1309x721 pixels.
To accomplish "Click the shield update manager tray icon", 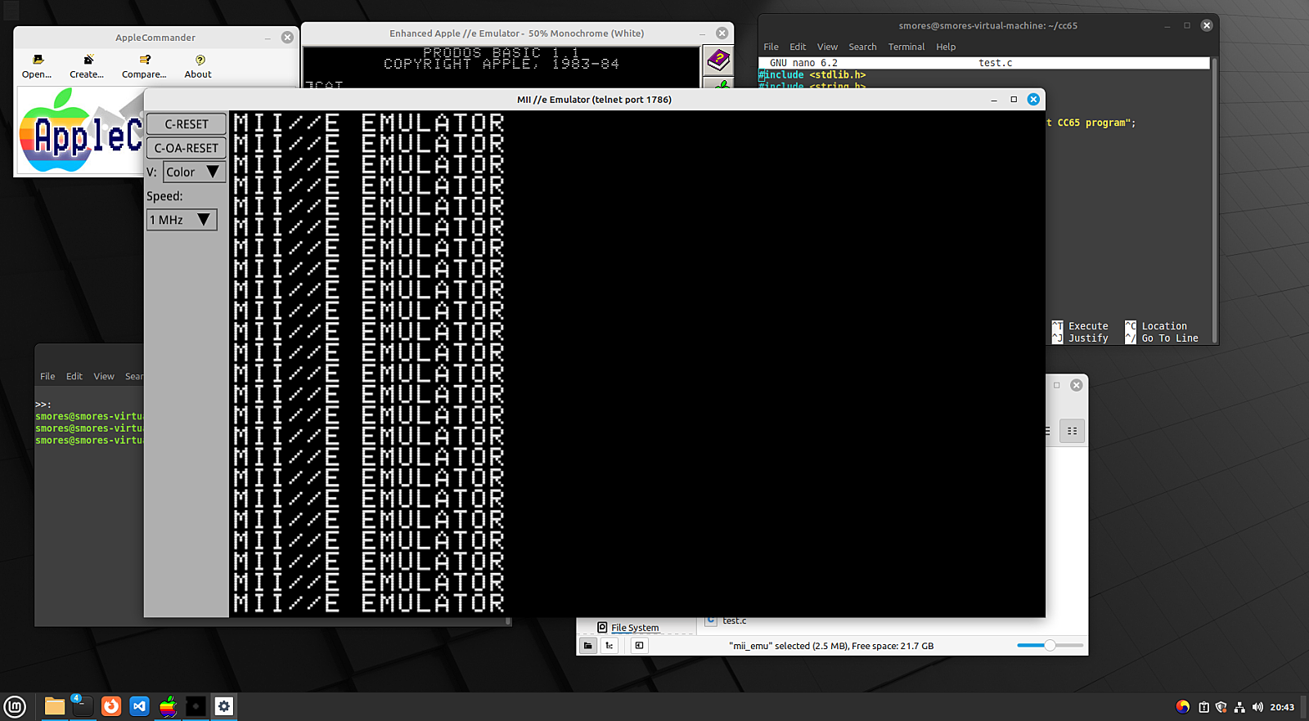I will click(x=1221, y=707).
